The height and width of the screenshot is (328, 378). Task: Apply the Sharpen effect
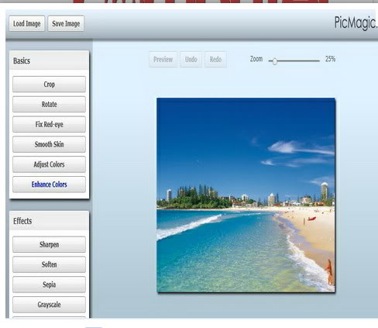pos(49,244)
